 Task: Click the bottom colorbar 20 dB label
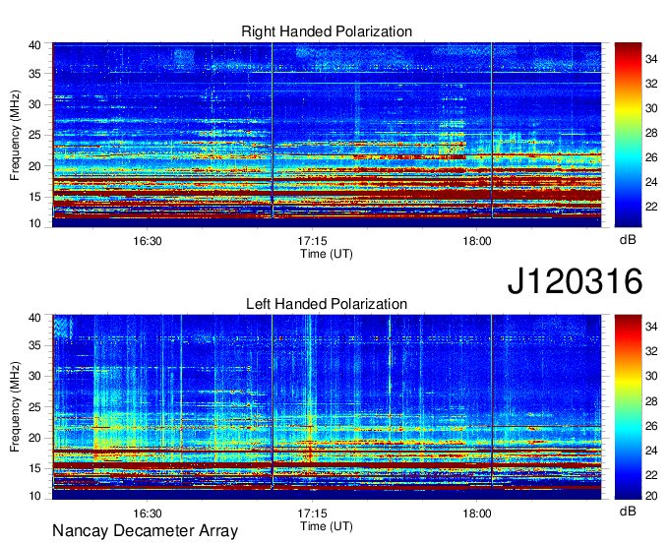point(651,496)
